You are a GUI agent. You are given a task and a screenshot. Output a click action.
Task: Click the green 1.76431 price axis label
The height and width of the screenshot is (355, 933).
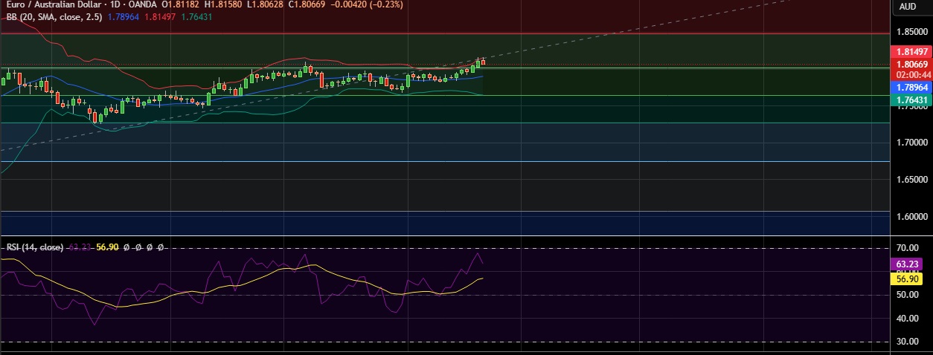pos(911,100)
